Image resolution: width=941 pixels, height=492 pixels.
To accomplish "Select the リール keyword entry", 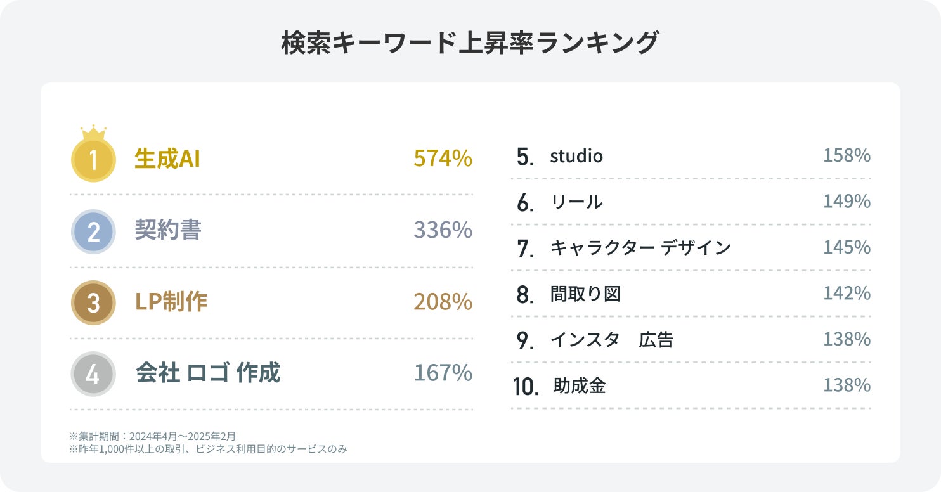I will click(x=576, y=202).
